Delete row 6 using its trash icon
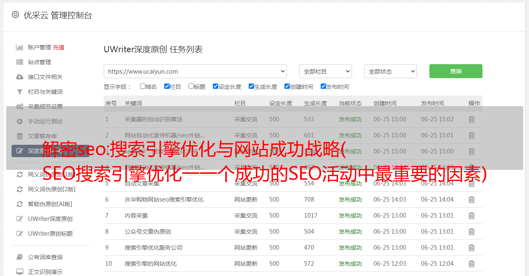Viewport: 529px width, 276px height. point(471,199)
